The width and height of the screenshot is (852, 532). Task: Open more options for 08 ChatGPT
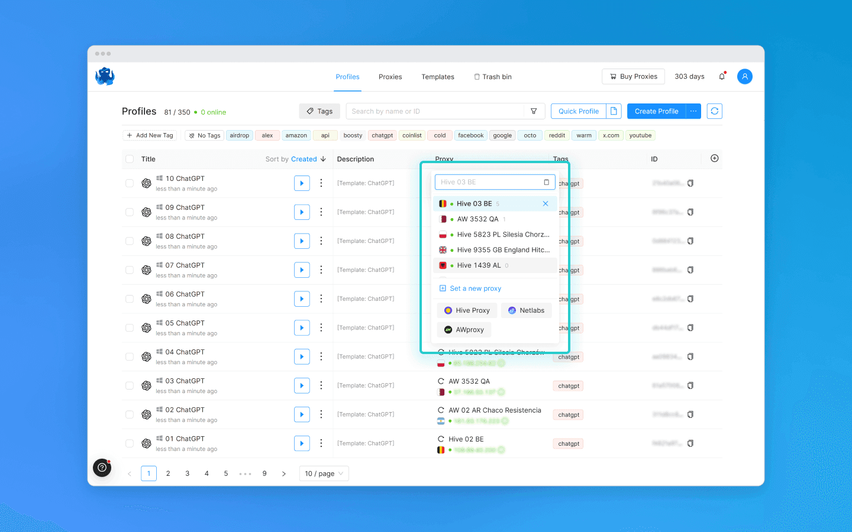pyautogui.click(x=321, y=241)
